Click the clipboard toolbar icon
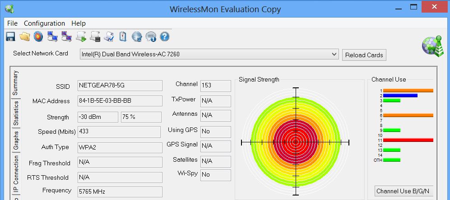 [123, 36]
